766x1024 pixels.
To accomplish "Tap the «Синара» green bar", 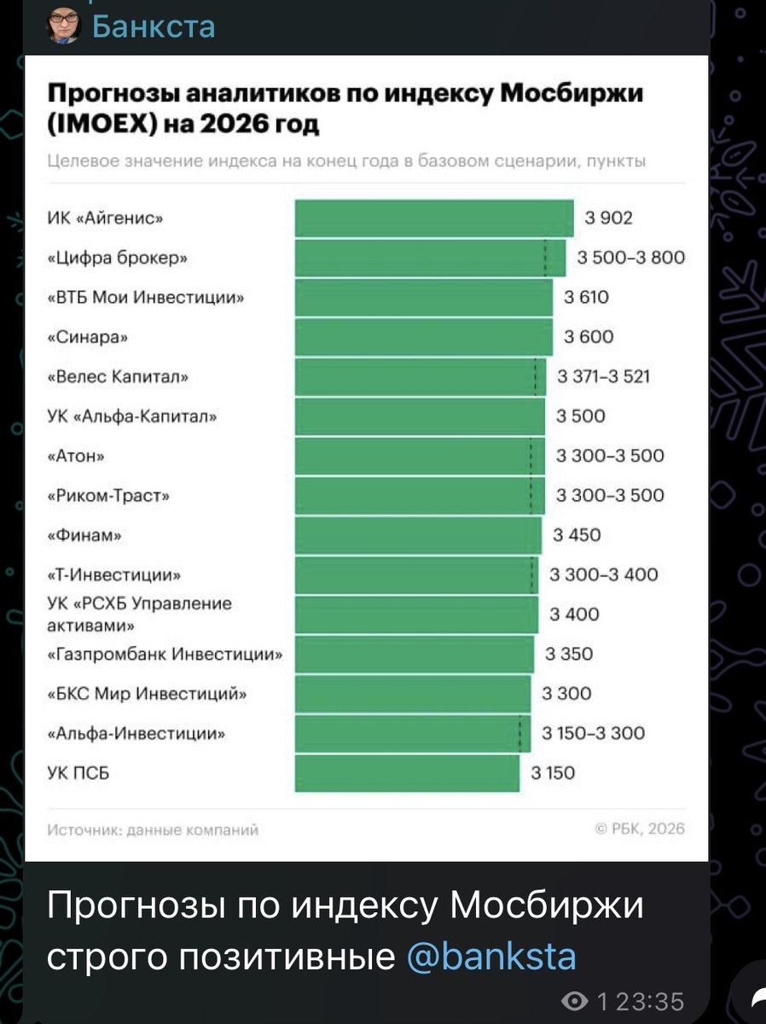I will [423, 337].
